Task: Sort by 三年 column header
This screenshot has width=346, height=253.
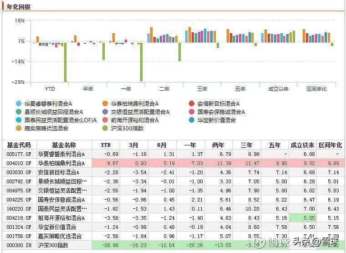Action: pos(247,145)
